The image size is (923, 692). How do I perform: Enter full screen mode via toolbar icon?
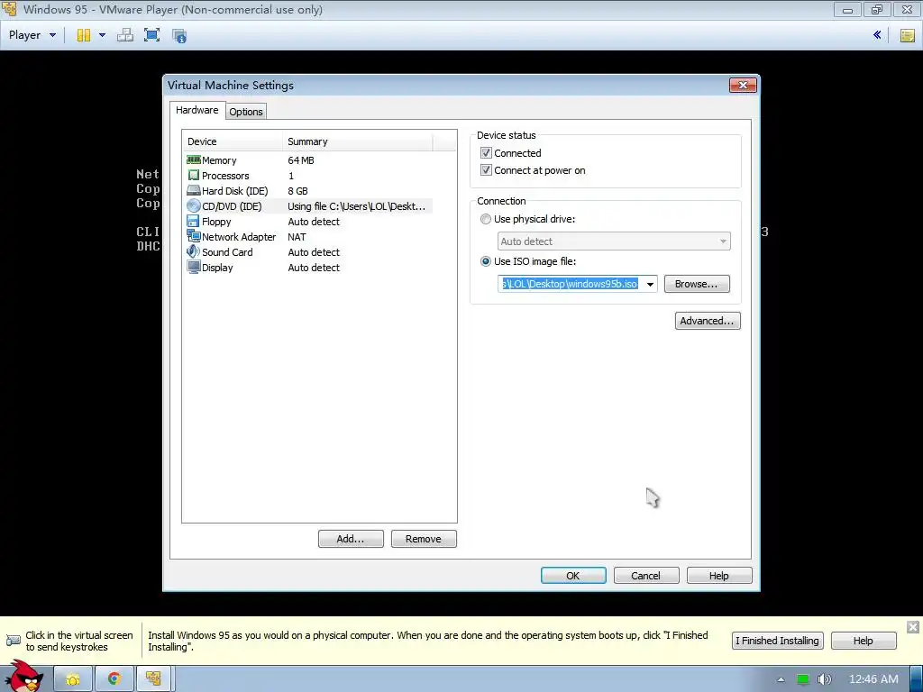tap(151, 35)
